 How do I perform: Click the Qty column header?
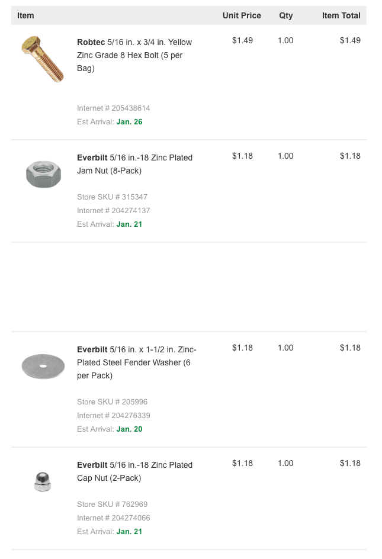(285, 15)
